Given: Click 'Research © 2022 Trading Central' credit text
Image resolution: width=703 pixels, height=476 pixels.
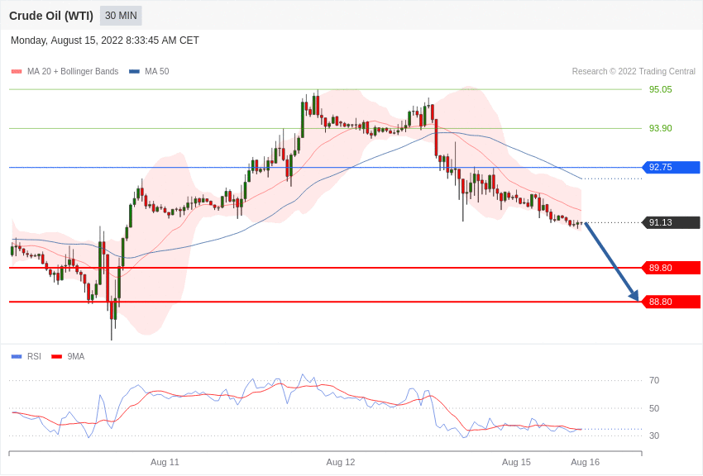Looking at the screenshot, I should (634, 71).
